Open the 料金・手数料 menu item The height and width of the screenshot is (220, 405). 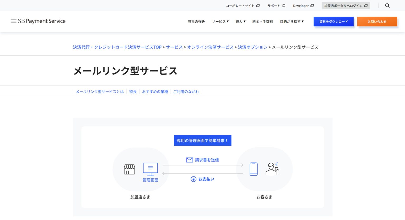tap(262, 22)
